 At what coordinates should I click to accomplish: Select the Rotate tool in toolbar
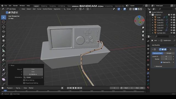4,32
